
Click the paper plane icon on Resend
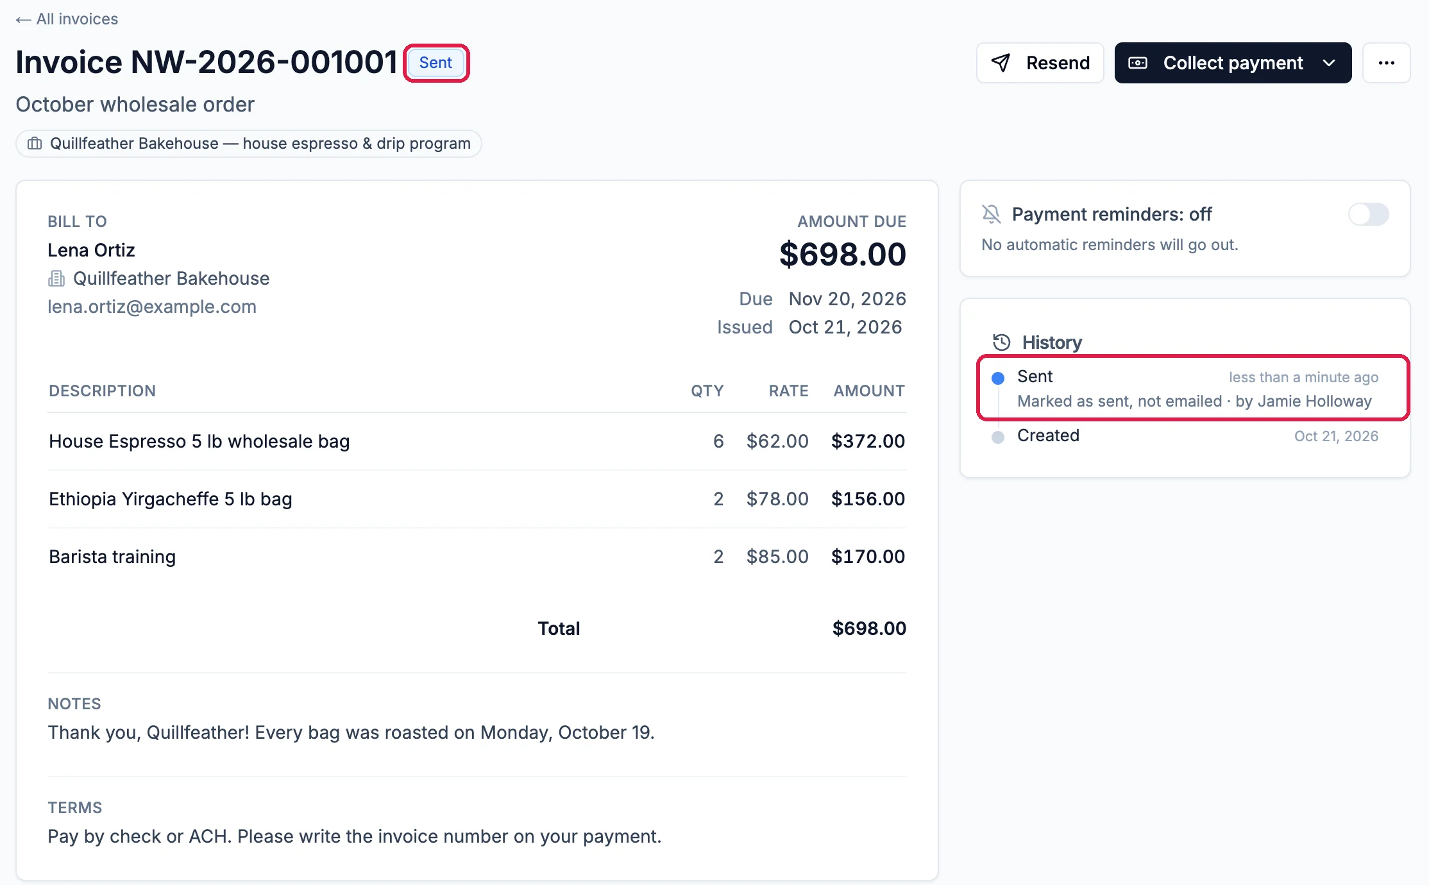pyautogui.click(x=1001, y=63)
